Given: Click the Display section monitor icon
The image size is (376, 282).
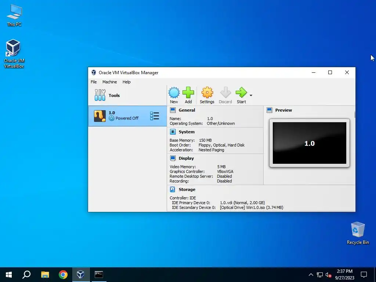Looking at the screenshot, I should point(173,158).
